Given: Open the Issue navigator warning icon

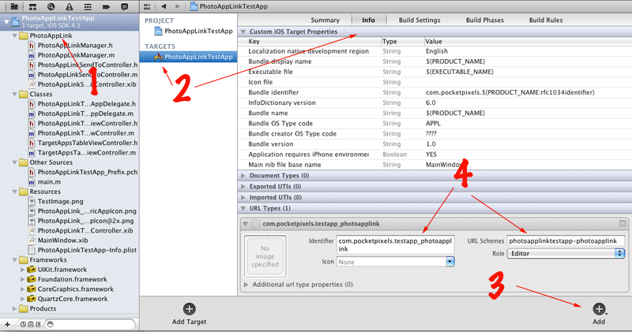Looking at the screenshot, I should 70,6.
